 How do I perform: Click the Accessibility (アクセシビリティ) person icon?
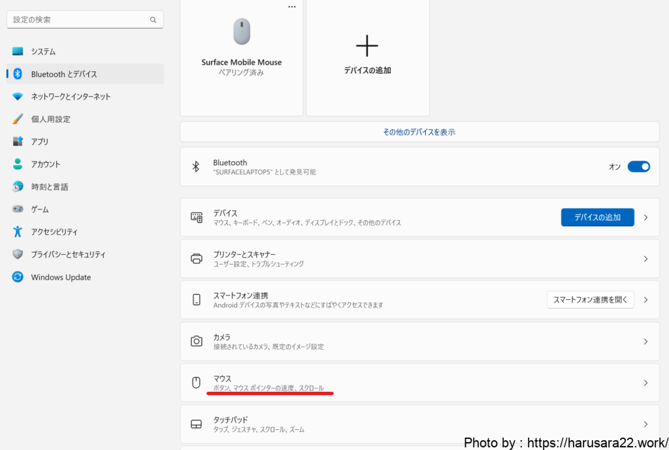tap(18, 232)
